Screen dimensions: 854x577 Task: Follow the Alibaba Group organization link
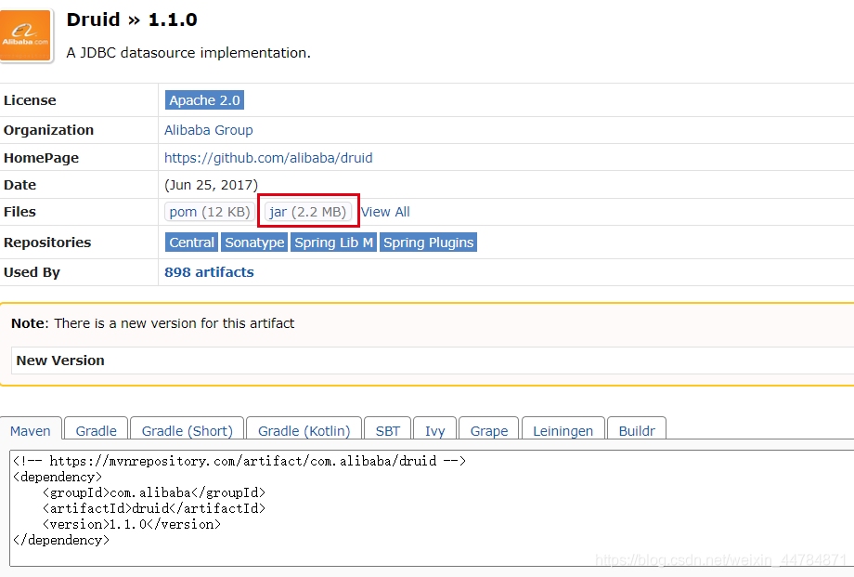pyautogui.click(x=209, y=130)
